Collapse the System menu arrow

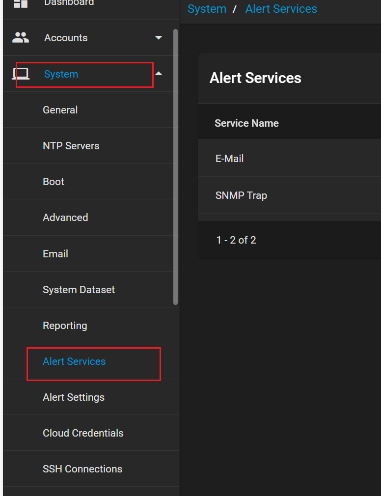click(x=158, y=74)
